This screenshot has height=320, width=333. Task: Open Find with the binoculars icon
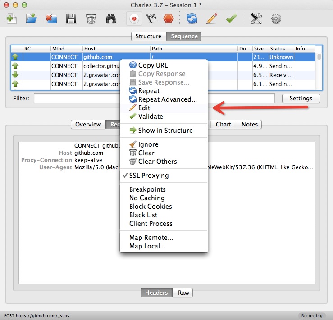coord(111,19)
